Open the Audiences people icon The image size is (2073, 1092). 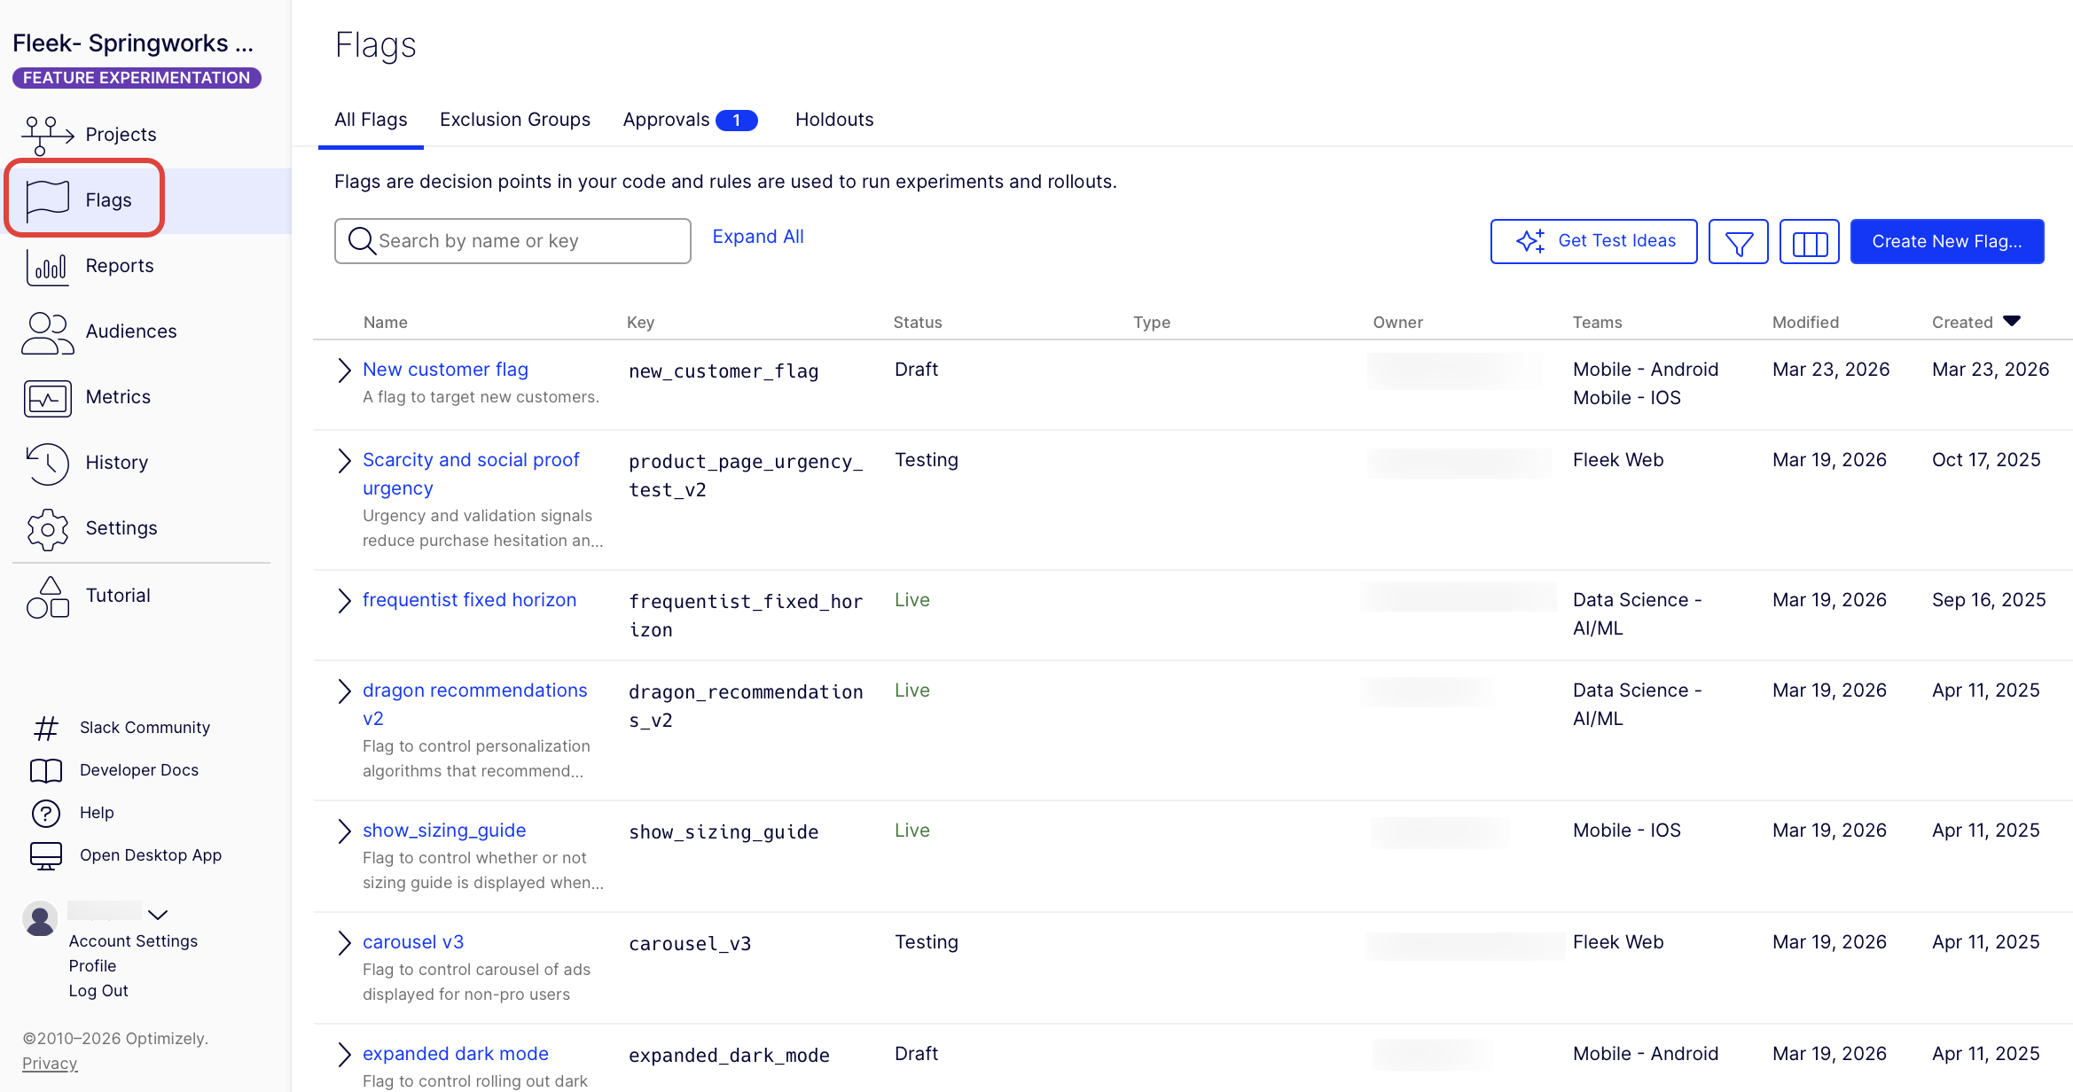[x=47, y=332]
